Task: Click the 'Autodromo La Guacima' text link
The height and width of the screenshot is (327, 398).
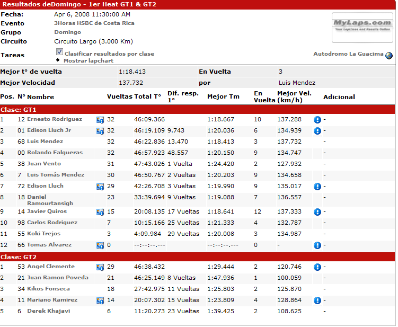Action: point(348,54)
